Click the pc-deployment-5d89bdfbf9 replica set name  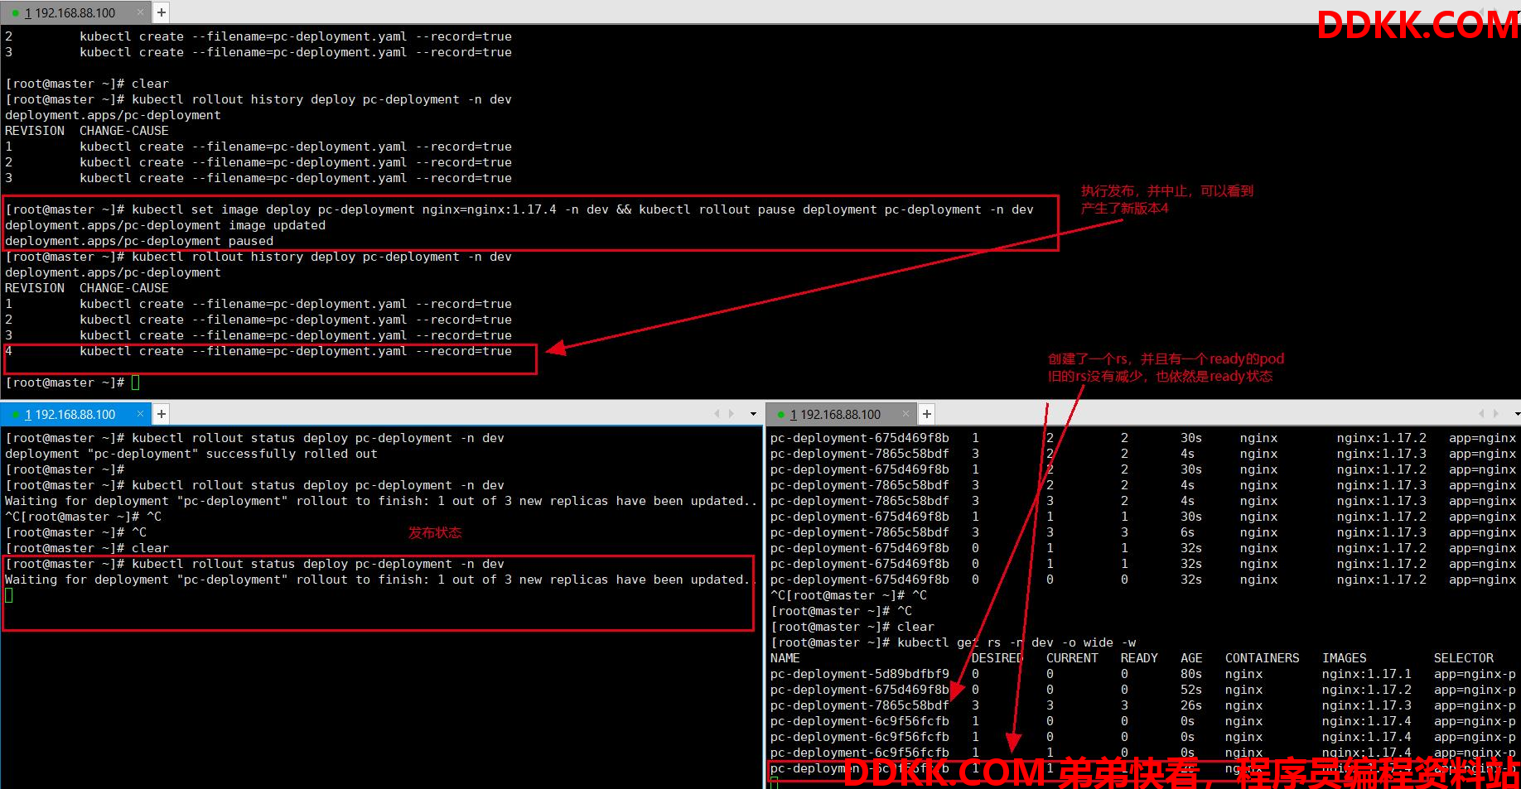pyautogui.click(x=860, y=674)
